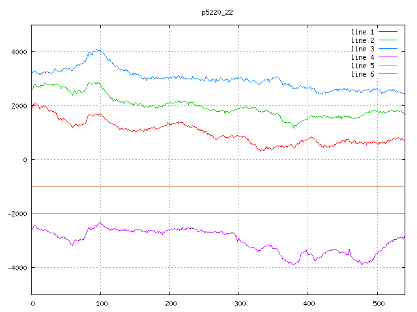Click the purple curve minimum near x=380
The height and width of the screenshot is (312, 417).
(293, 265)
